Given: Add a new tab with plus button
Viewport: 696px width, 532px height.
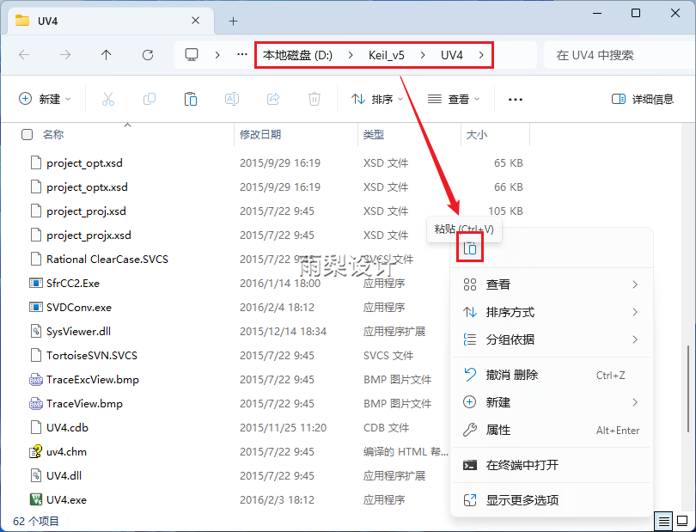Looking at the screenshot, I should [234, 21].
